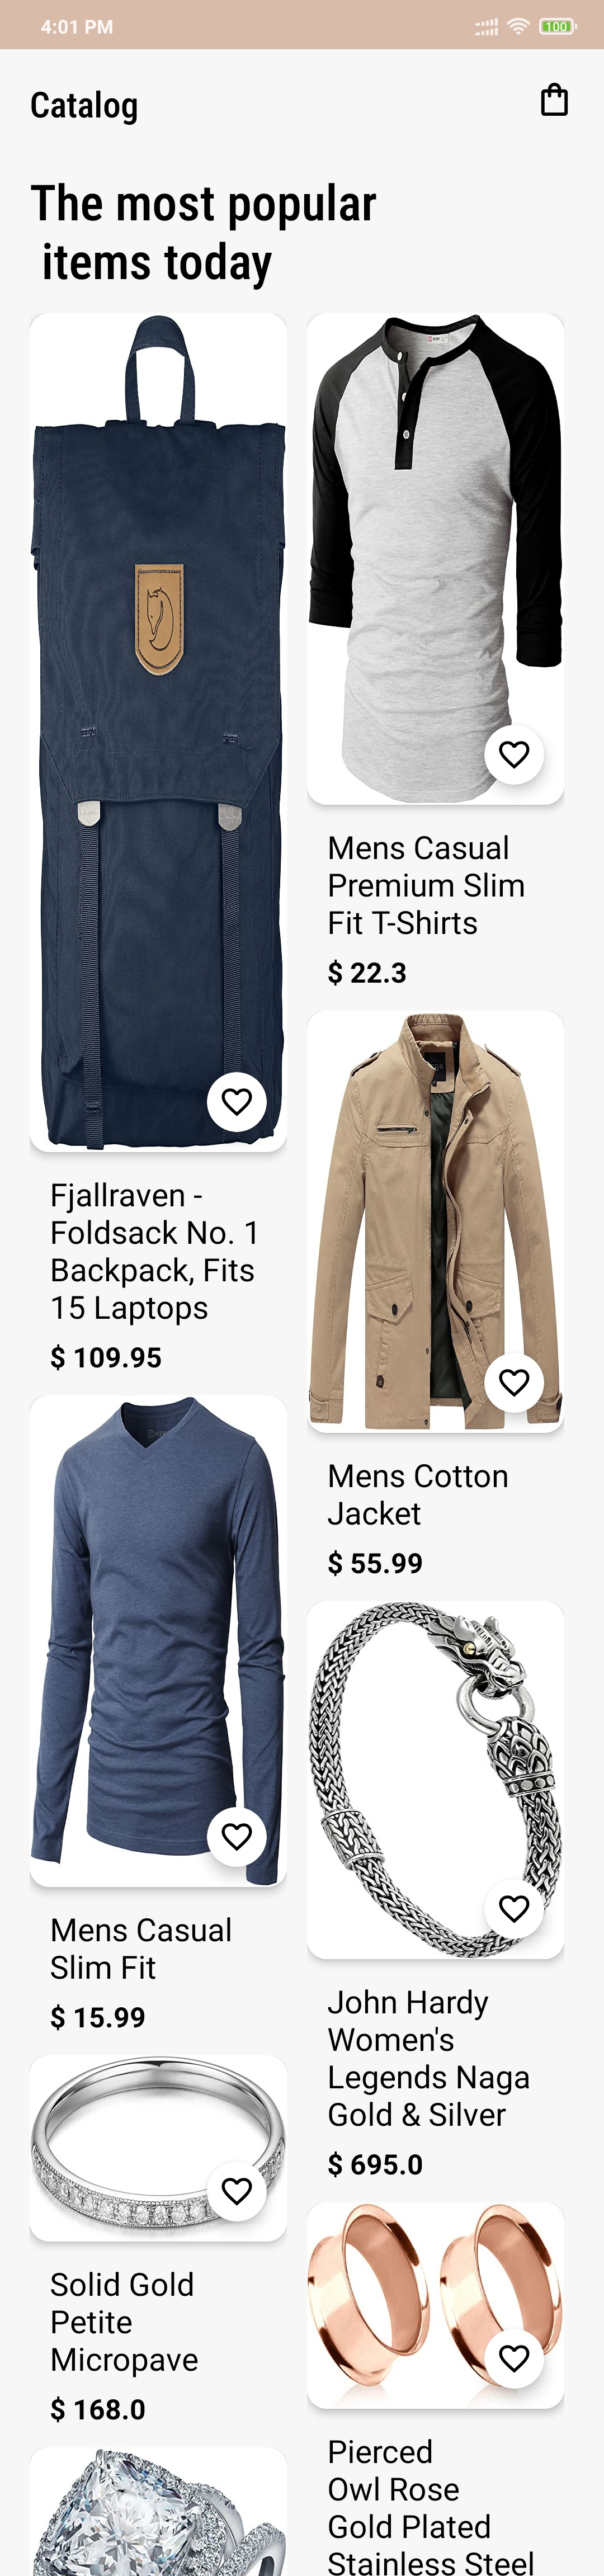Tap heart on Mens Casual Premium Slim Fit T-Shirt

(x=514, y=754)
